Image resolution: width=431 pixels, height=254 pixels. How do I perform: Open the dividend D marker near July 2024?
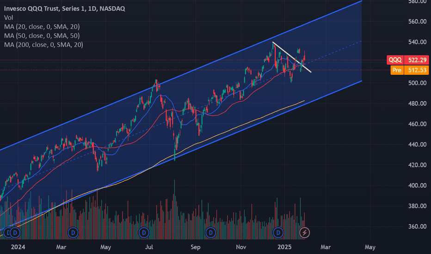[x=144, y=233]
